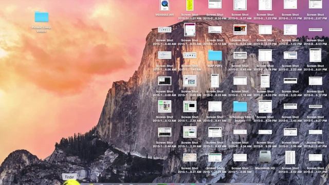Viewport: 329px width, 185px height.
Task: Select the Screen Shot ending 1.11 PM
Action: pos(290,4)
